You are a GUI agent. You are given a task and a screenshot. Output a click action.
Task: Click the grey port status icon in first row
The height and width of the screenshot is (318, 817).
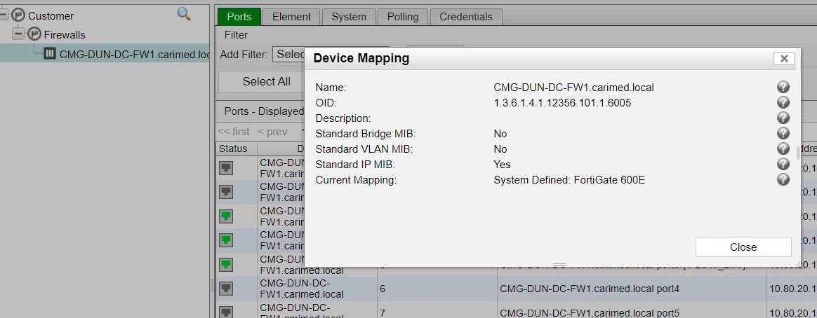[x=225, y=168]
